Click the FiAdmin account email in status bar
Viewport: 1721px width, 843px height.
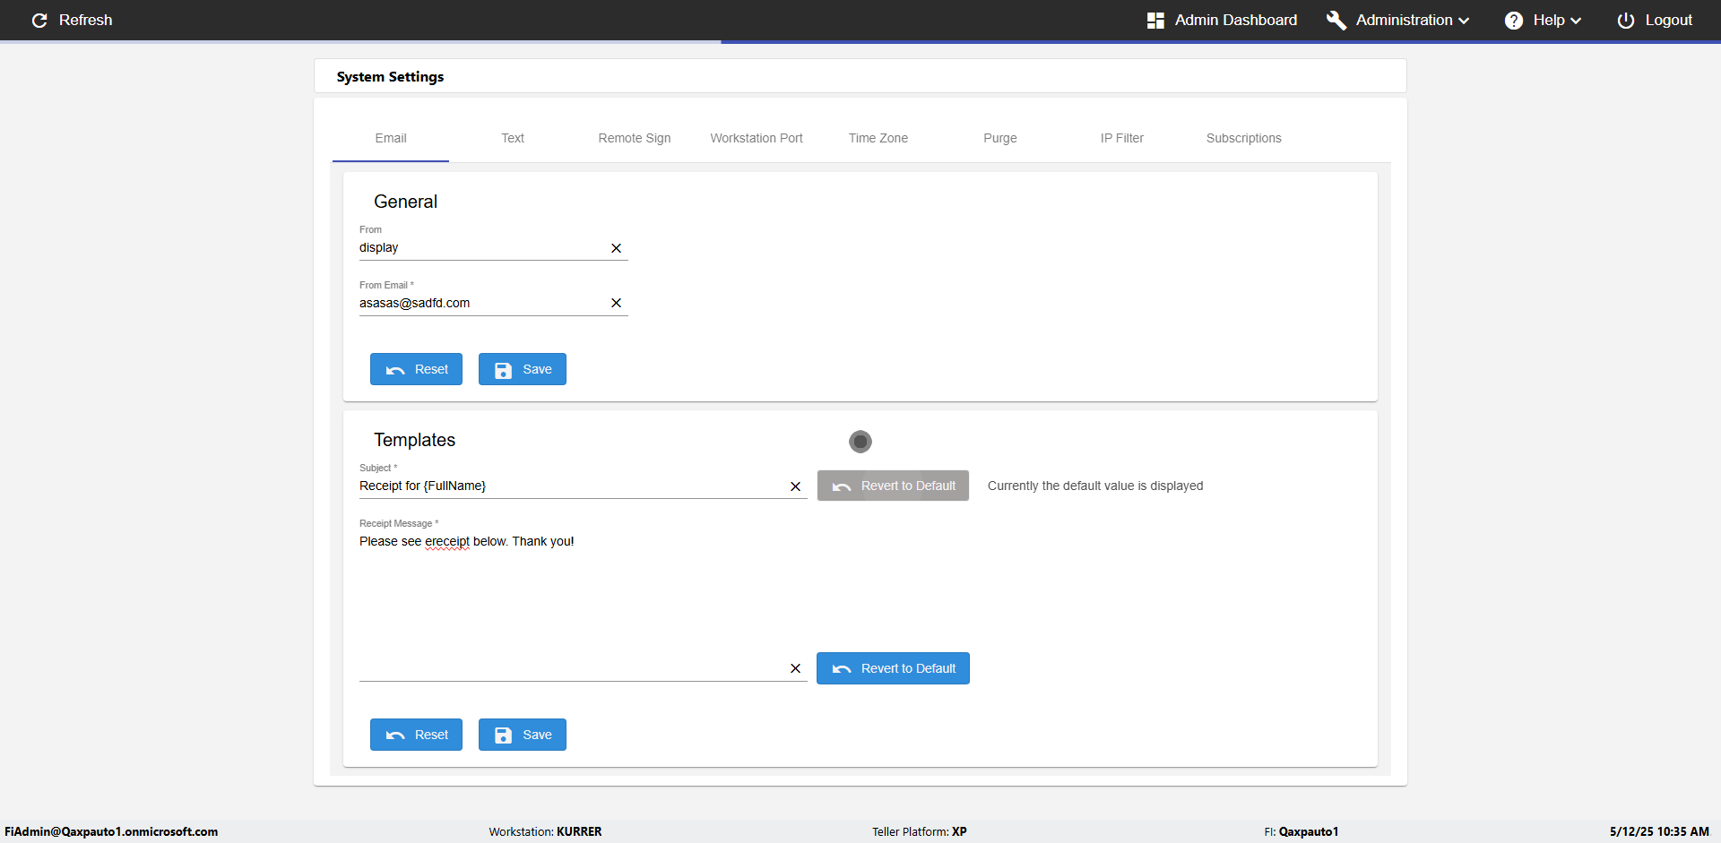[111, 831]
